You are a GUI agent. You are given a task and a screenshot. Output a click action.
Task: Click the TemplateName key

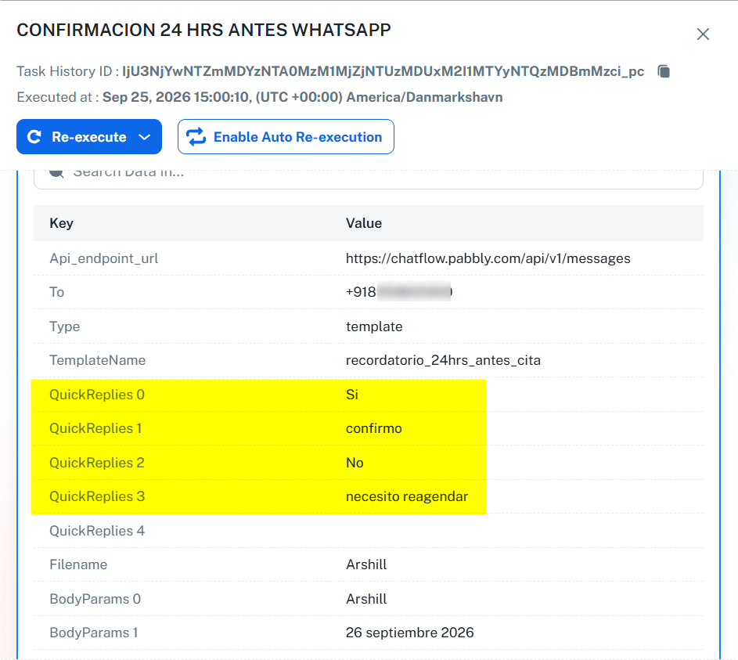[97, 360]
